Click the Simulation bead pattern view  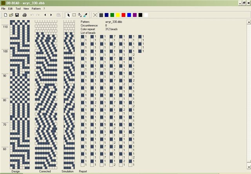tap(69, 94)
